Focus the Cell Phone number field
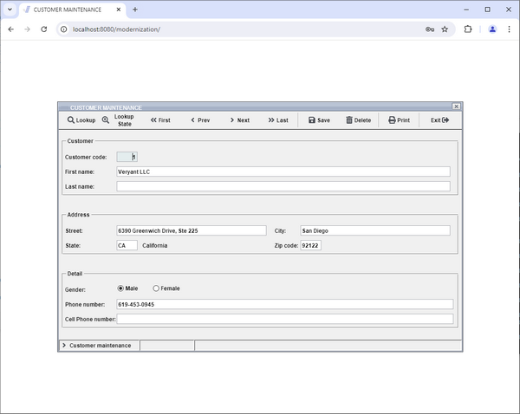 (x=284, y=320)
